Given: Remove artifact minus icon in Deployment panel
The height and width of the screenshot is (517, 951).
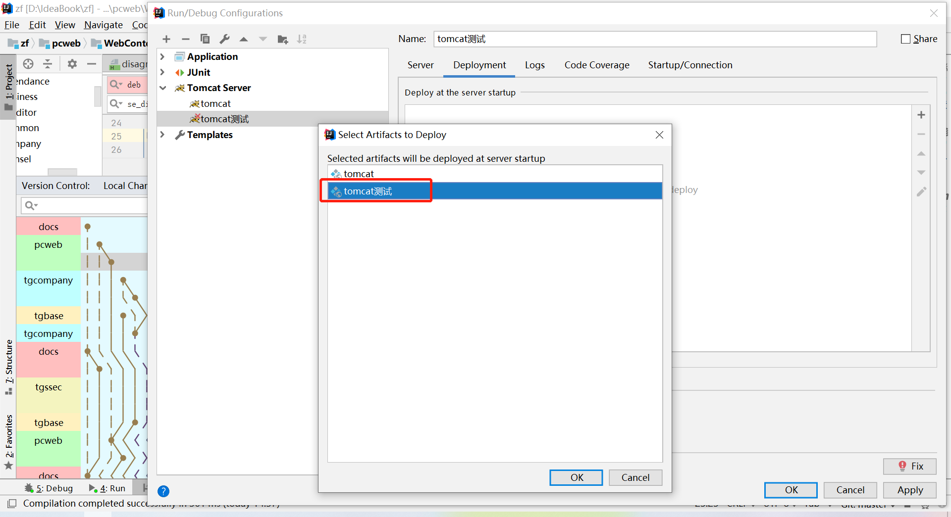Looking at the screenshot, I should pos(921,134).
